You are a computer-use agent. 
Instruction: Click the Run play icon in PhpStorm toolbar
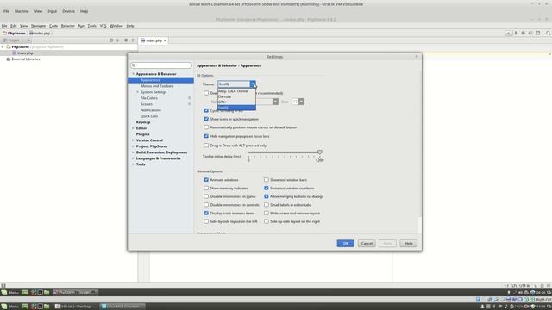coord(516,33)
